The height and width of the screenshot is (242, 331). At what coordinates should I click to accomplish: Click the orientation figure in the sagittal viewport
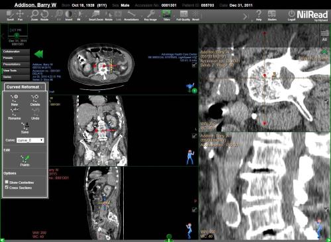pyautogui.click(x=189, y=231)
